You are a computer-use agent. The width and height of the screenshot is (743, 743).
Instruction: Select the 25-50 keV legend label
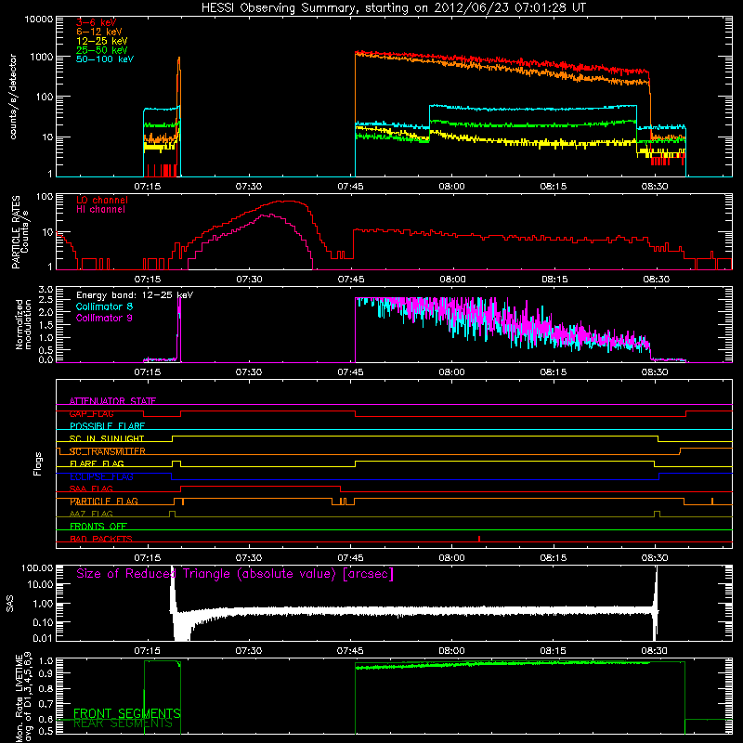[102, 50]
